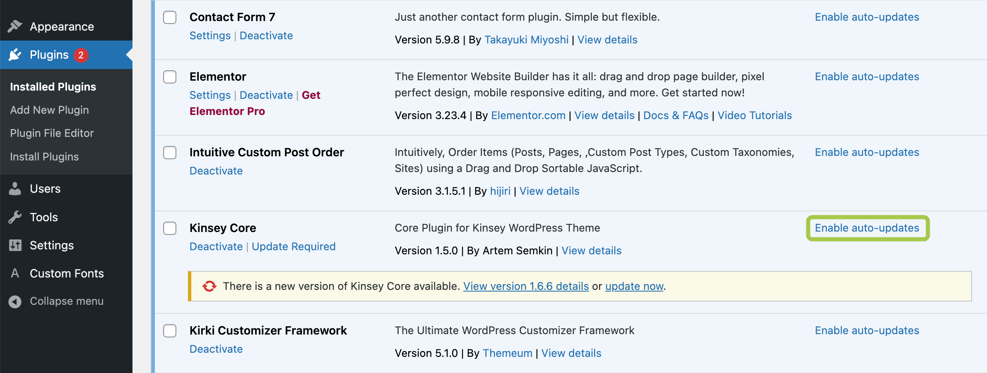Click the Plugins plug icon

(15, 55)
